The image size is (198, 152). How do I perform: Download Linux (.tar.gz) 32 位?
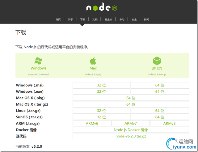101,111
